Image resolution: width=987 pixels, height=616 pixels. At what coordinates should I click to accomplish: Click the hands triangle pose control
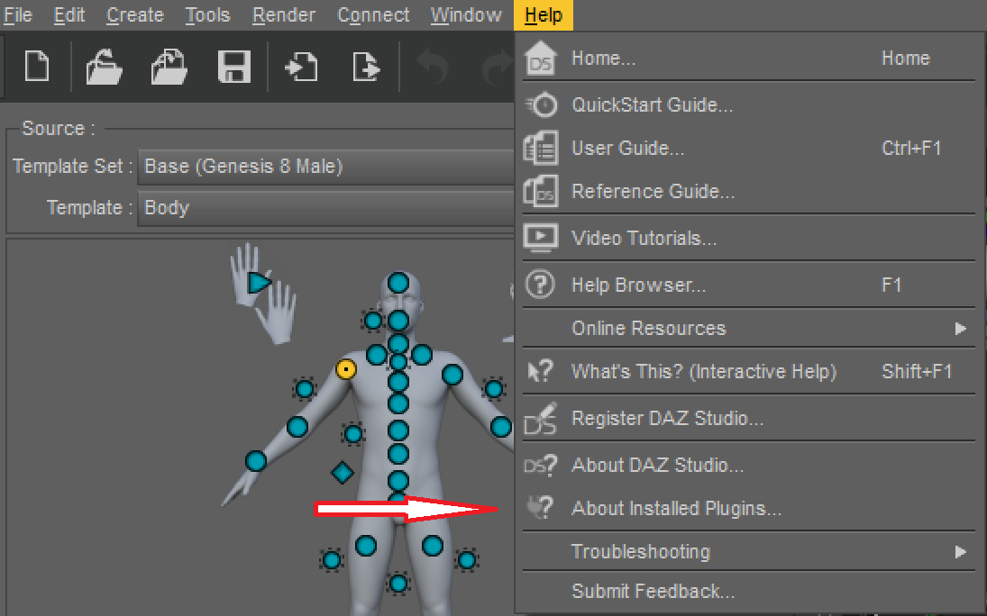tap(258, 283)
